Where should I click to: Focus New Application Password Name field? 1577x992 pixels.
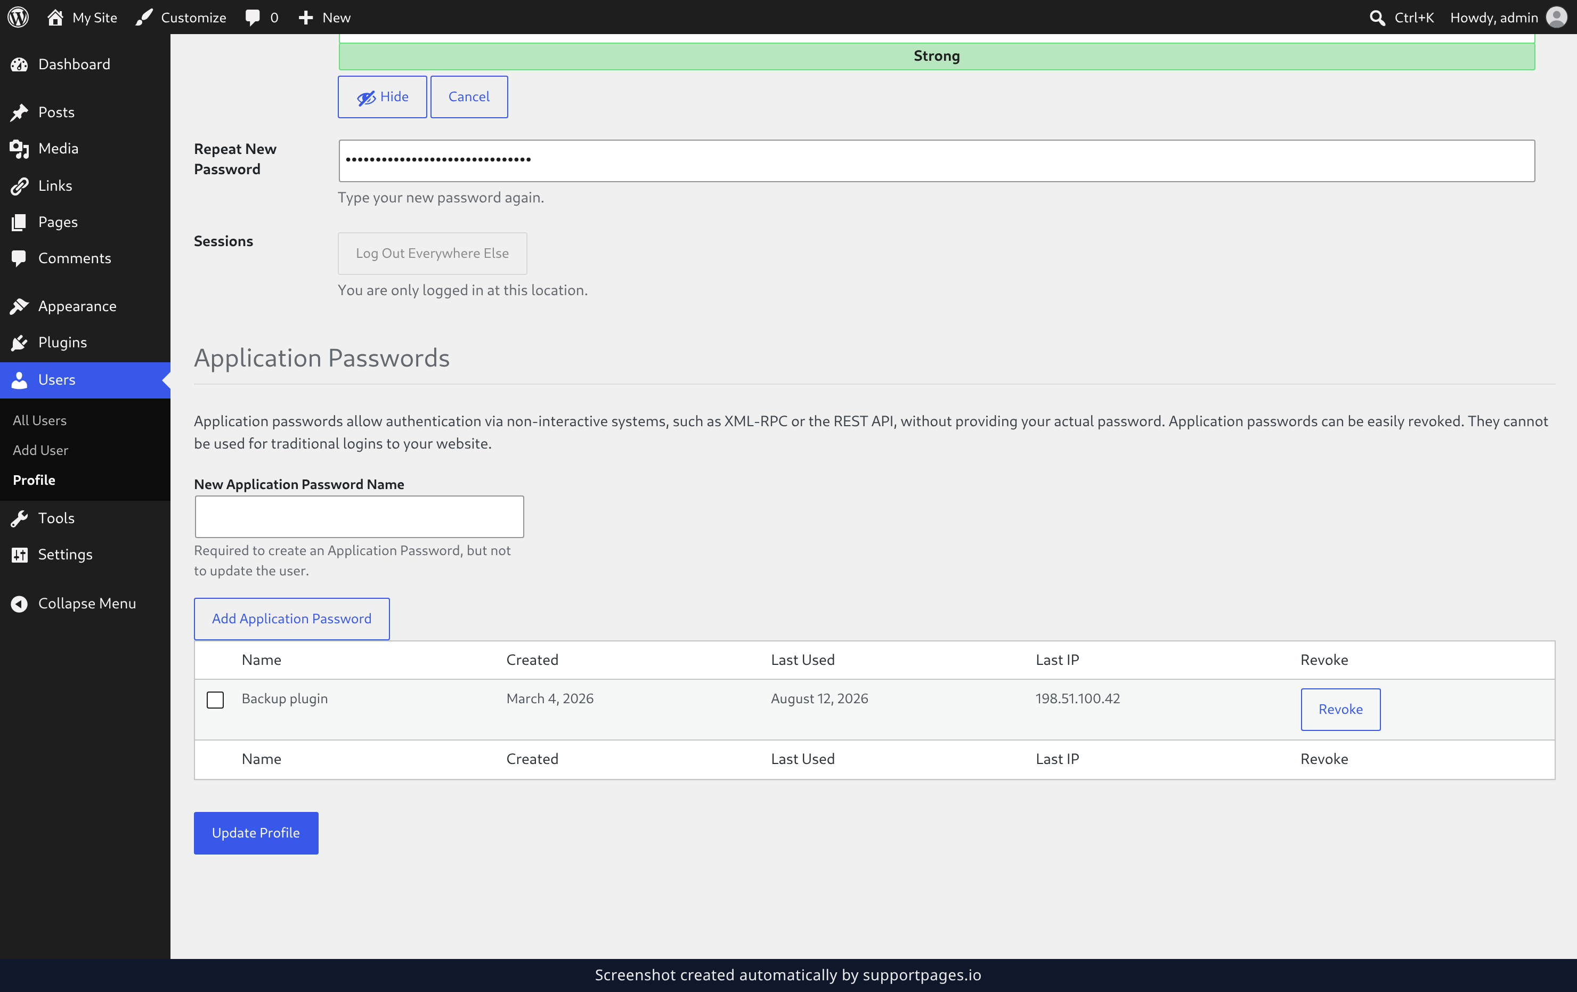point(359,517)
